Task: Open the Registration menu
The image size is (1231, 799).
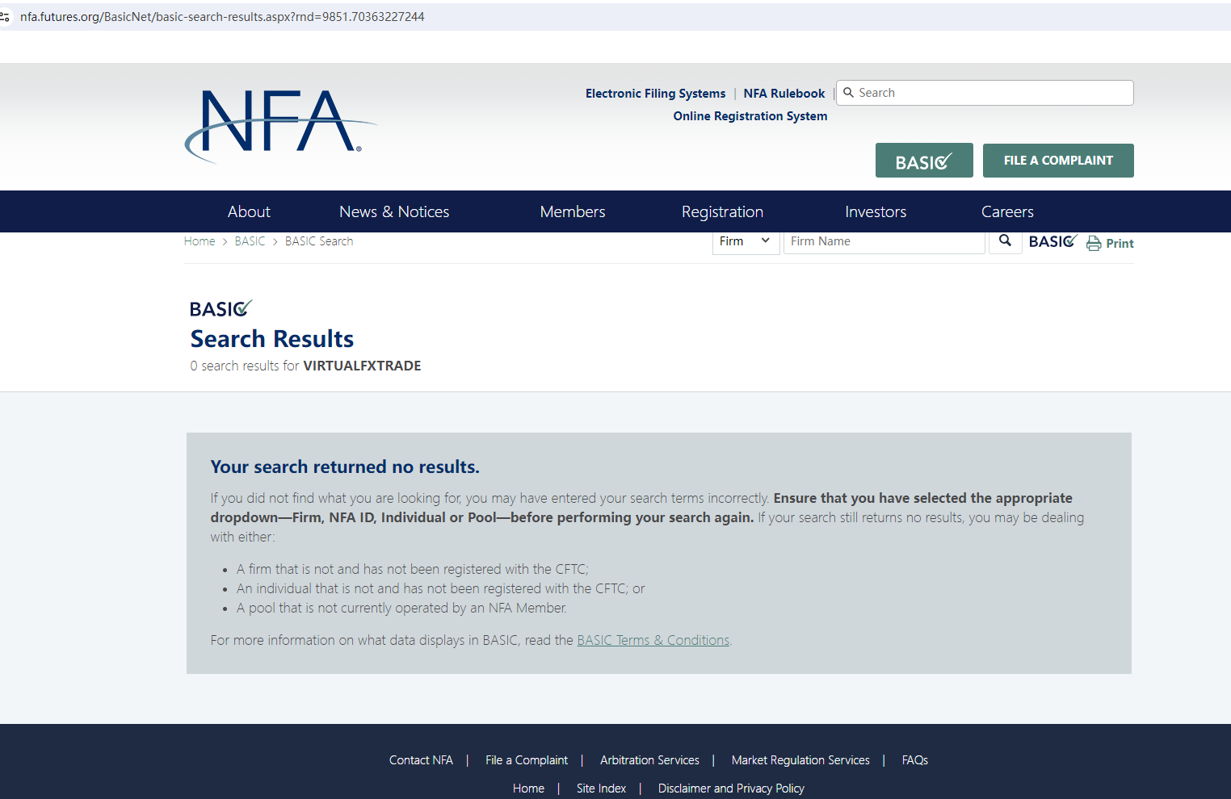Action: click(722, 211)
